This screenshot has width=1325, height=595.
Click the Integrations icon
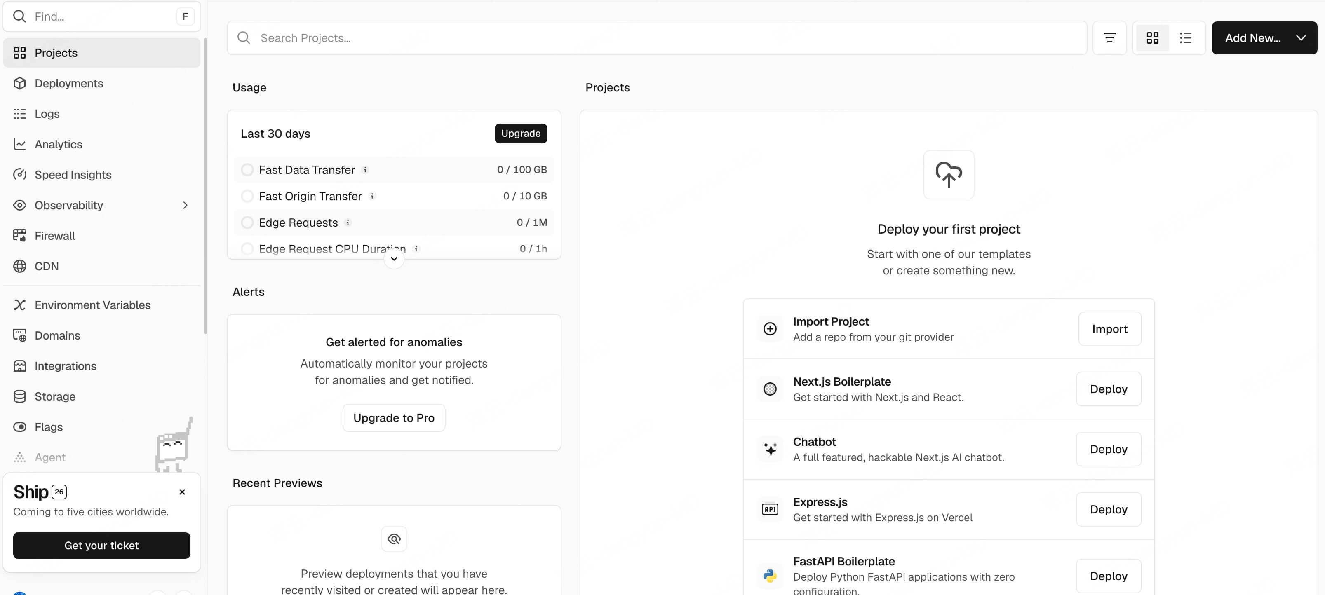[x=19, y=365]
